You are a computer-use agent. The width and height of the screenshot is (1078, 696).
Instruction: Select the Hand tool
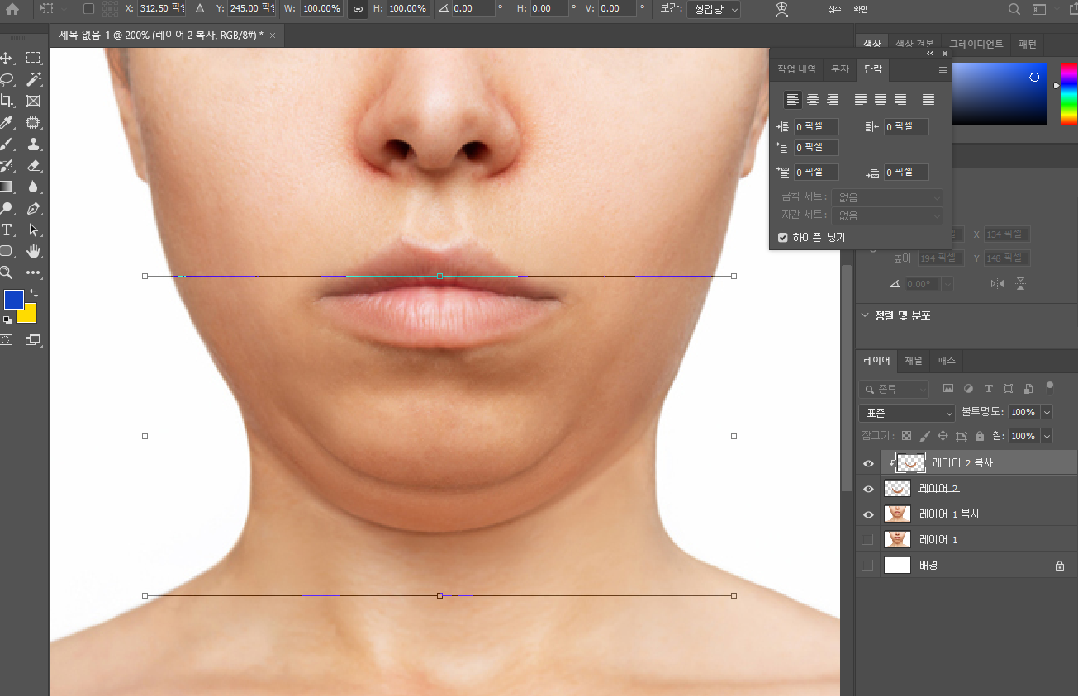tap(33, 251)
